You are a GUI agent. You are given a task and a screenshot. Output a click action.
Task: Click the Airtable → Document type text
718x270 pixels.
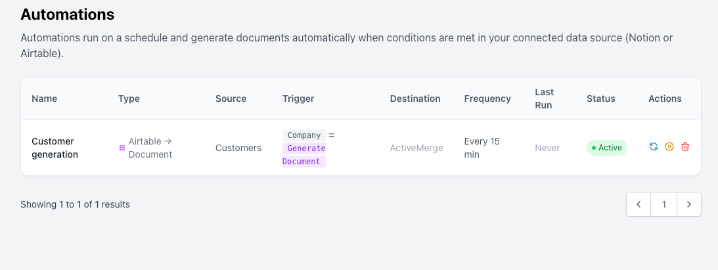(150, 148)
